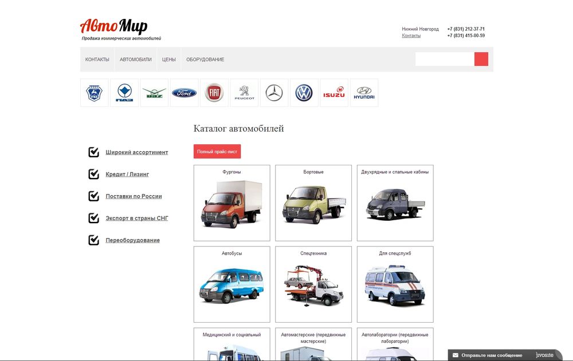573x361 pixels.
Task: Open the Переоборудование link
Action: coord(133,240)
